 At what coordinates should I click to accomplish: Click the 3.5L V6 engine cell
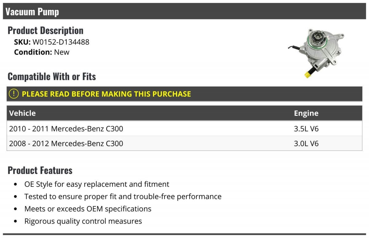306,129
